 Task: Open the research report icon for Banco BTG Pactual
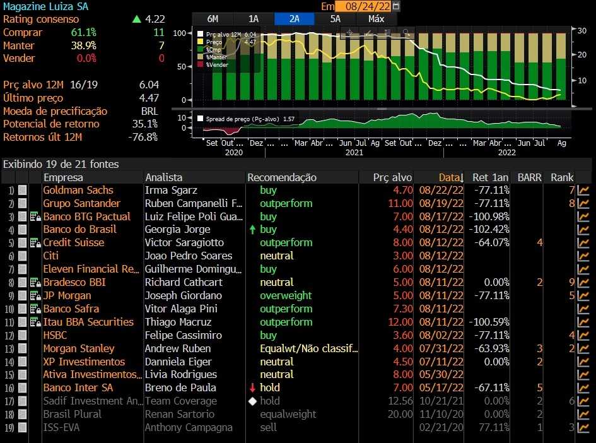click(35, 216)
